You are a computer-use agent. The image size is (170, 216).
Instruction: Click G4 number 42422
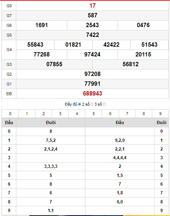[111, 45]
